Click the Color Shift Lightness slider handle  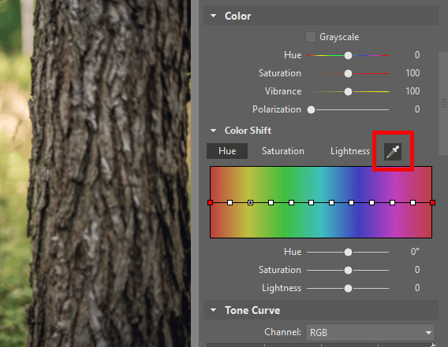click(x=348, y=289)
